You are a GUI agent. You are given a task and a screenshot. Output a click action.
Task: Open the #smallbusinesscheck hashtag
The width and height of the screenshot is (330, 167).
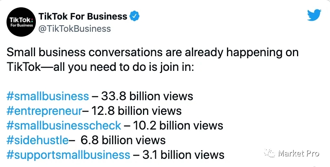64,125
